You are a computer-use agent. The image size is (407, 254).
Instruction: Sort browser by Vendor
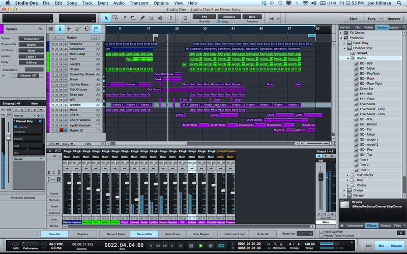[x=382, y=27]
